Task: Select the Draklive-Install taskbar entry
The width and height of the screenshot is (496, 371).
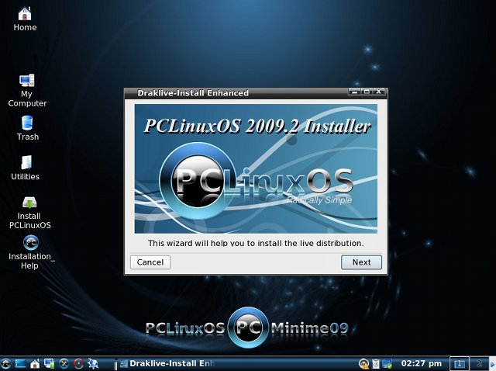Action: pyautogui.click(x=167, y=363)
